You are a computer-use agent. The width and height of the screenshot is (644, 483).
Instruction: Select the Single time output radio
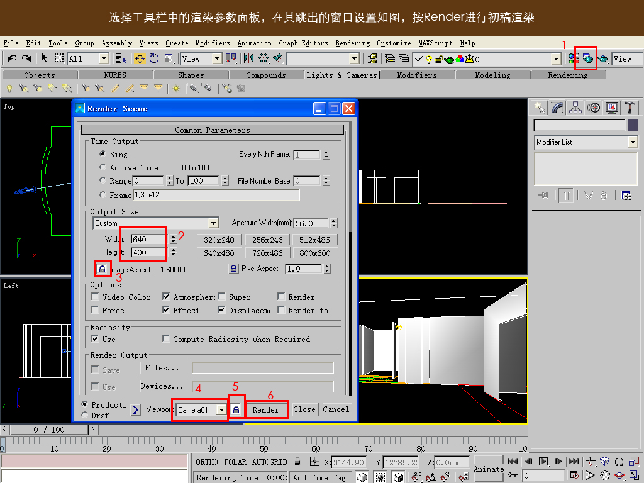coord(103,153)
